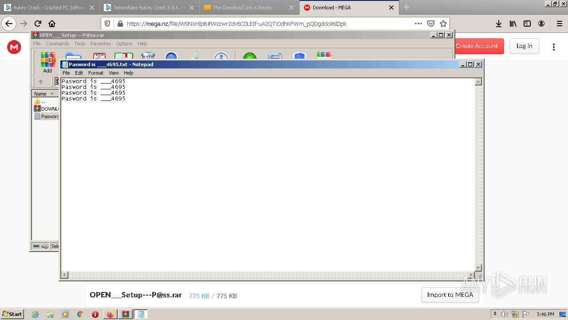
Task: Click the padlock site security icon
Action: [119, 24]
